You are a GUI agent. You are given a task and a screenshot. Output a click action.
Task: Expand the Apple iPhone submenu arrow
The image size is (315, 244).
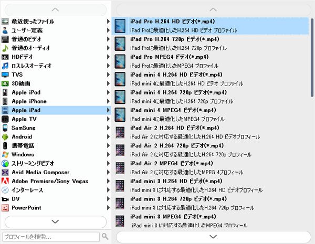click(x=108, y=101)
